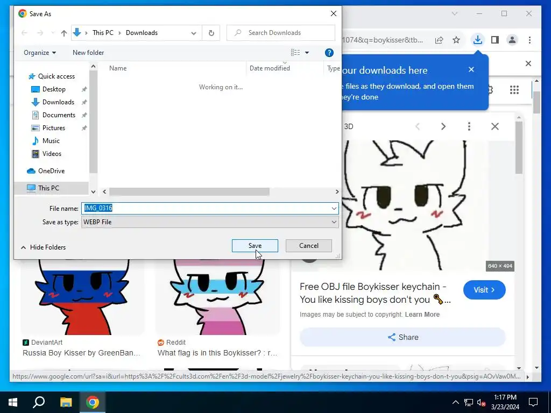551x413 pixels.
Task: Open Chrome profile avatar icon
Action: tap(512, 40)
